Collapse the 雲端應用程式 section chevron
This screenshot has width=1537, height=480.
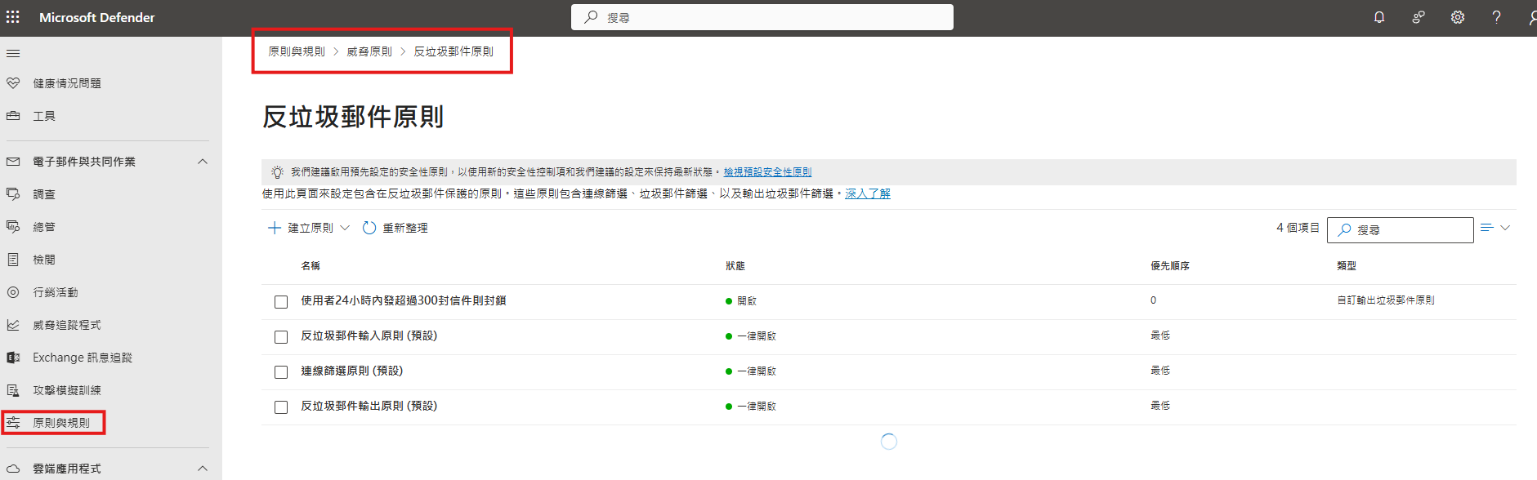click(203, 469)
